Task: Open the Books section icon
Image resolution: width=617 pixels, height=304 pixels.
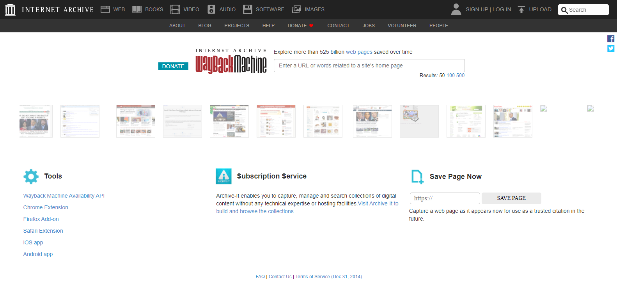Action: 137,9
